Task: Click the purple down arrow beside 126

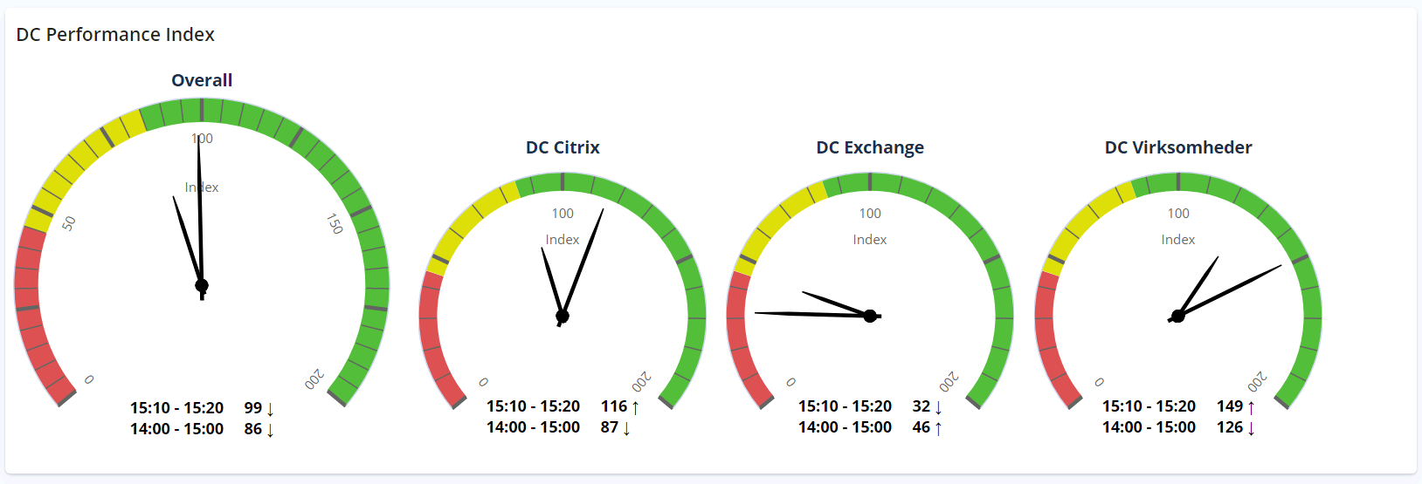Action: coord(1251,427)
